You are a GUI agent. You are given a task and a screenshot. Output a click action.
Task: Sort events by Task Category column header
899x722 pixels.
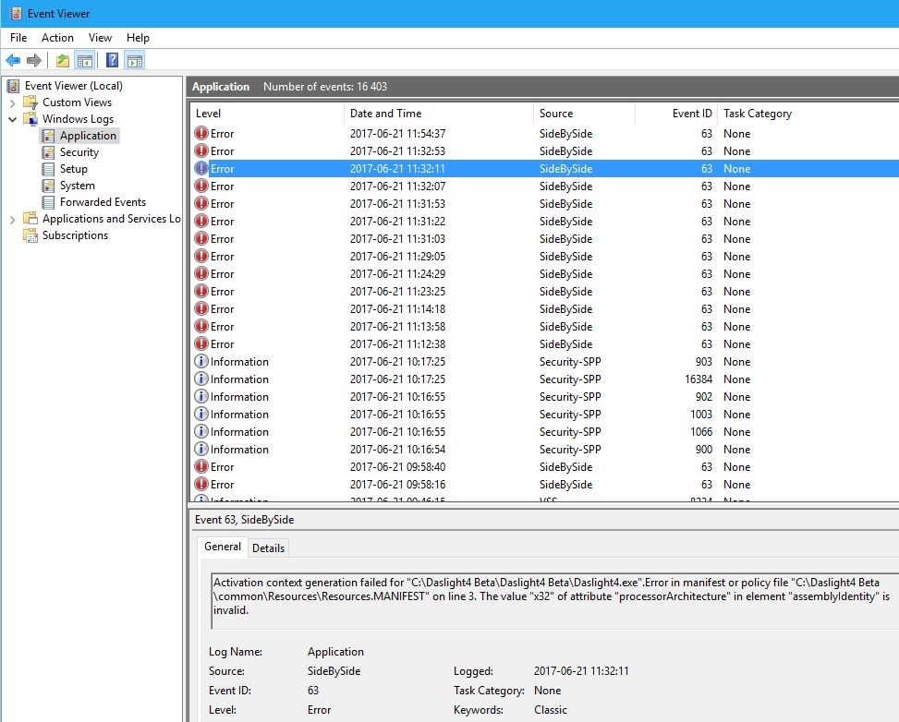coord(808,114)
